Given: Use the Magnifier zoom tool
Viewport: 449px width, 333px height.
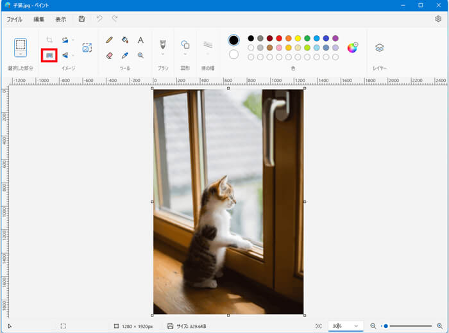Looking at the screenshot, I should point(140,56).
